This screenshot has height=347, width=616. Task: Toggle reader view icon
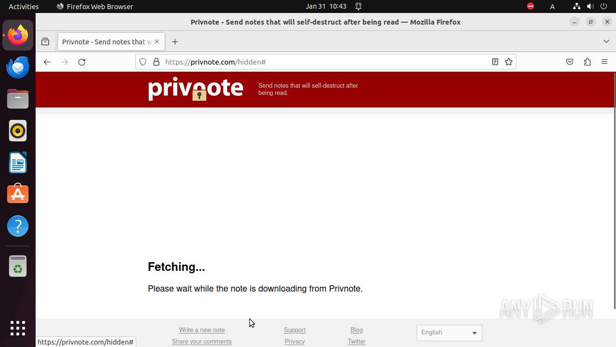point(495,62)
